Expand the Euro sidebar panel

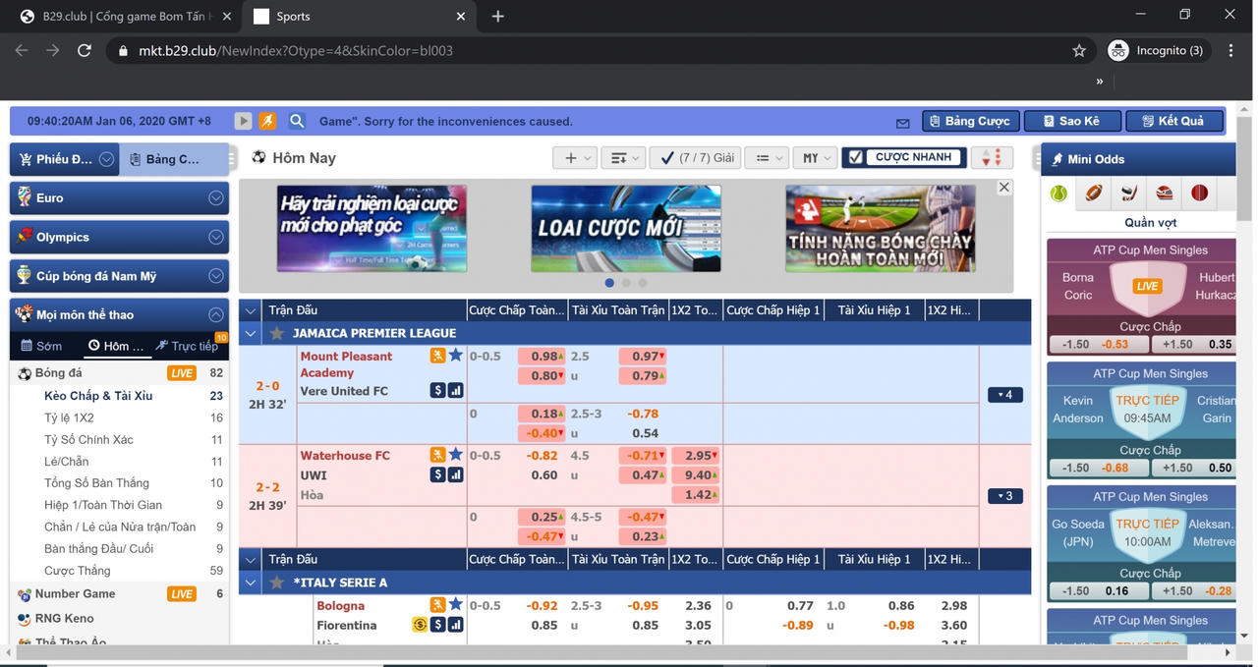click(215, 197)
